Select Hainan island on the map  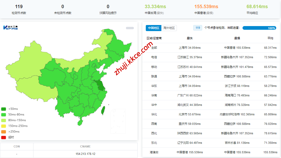point(80,122)
